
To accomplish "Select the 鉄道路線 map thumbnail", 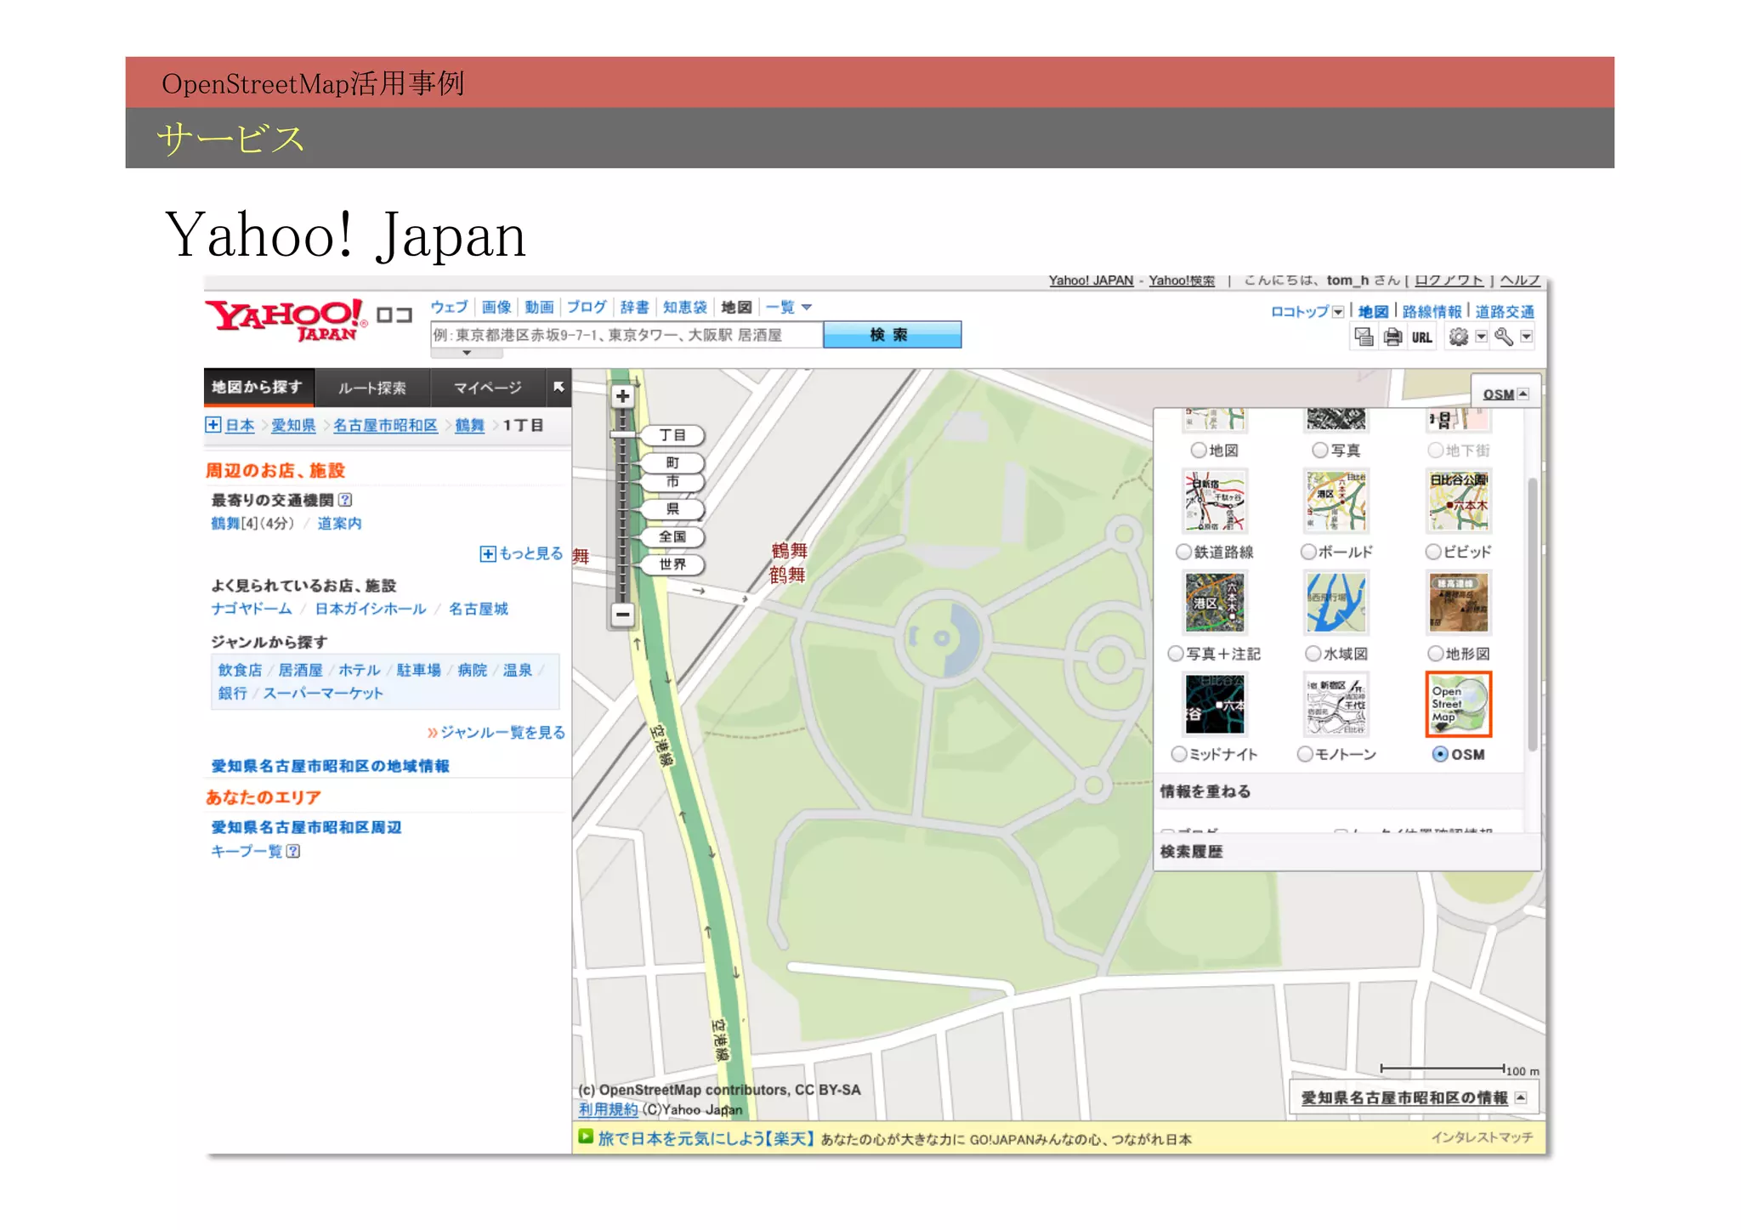I will coord(1215,501).
